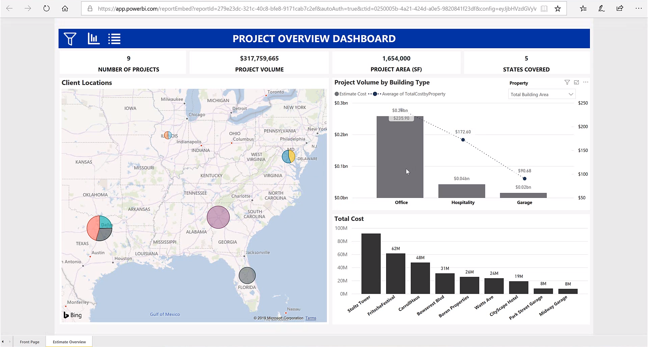Go to the browser home page
Screen dimensions: 648x347
click(x=65, y=8)
